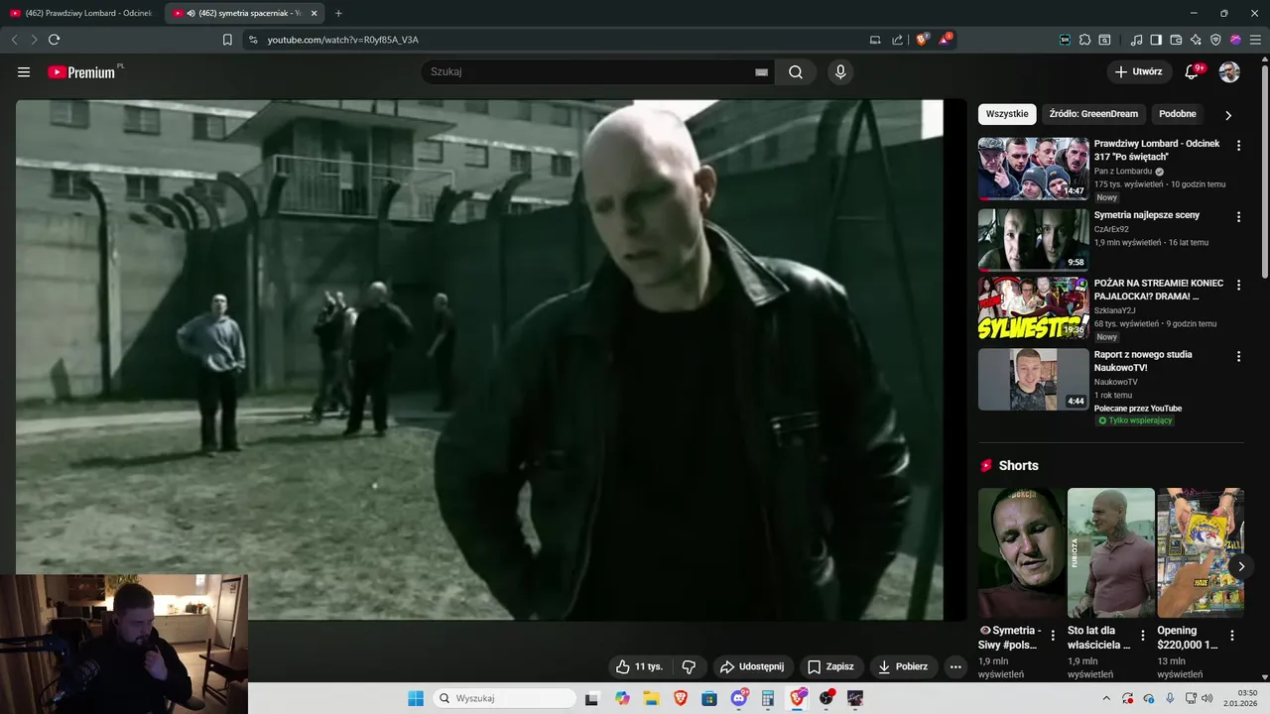The height and width of the screenshot is (714, 1270).
Task: Go back in browser history
Action: tap(14, 40)
